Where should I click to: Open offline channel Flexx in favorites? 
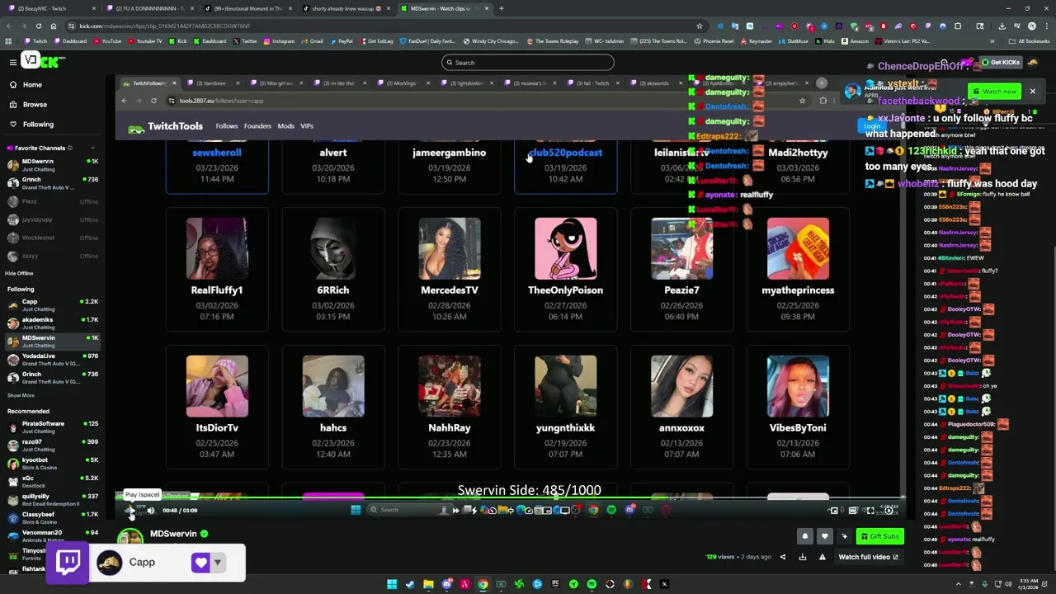click(51, 201)
